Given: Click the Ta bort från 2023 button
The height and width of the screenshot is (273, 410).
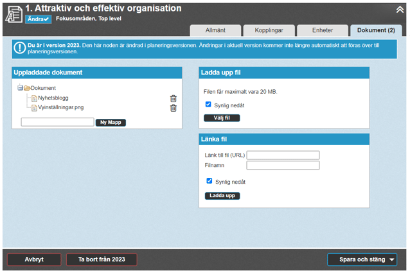Looking at the screenshot, I should pos(102,260).
